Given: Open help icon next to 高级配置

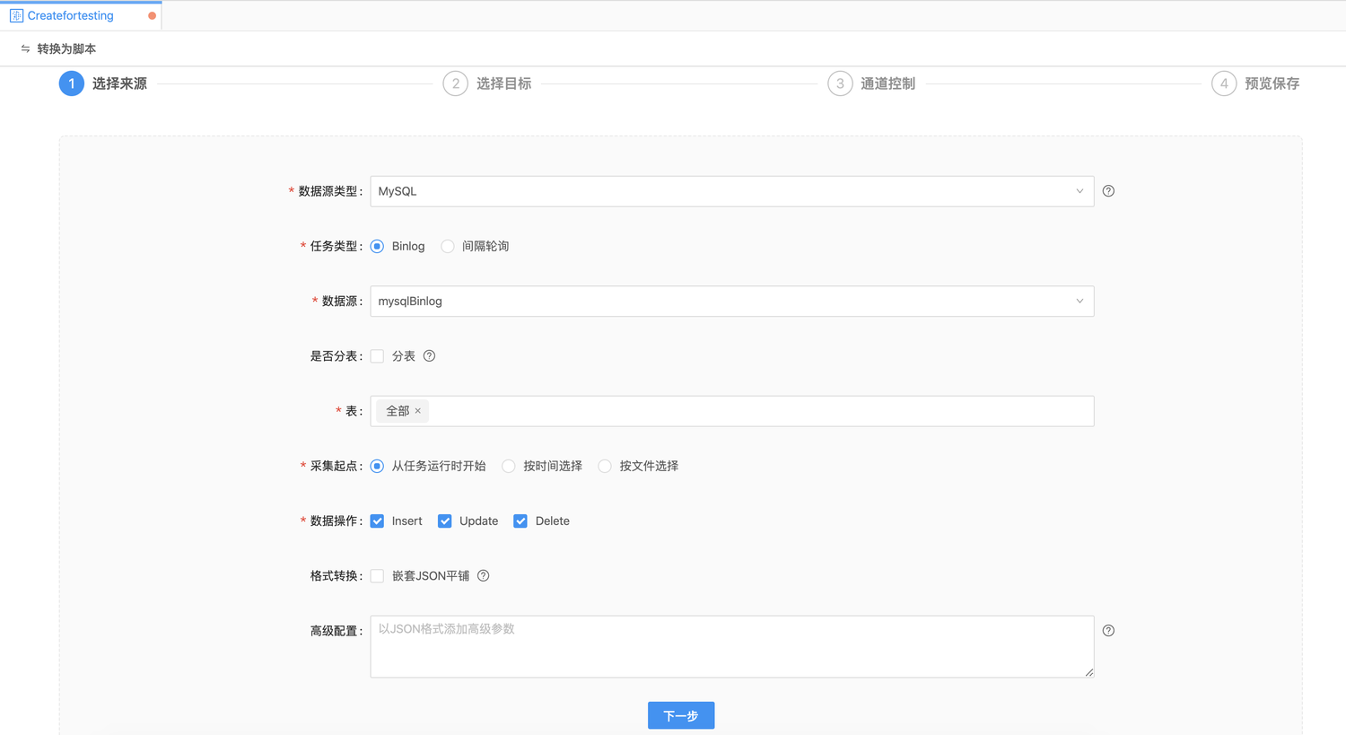Looking at the screenshot, I should [x=1108, y=631].
